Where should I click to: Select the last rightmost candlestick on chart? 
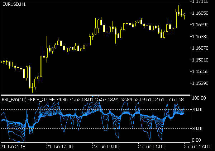185,15
